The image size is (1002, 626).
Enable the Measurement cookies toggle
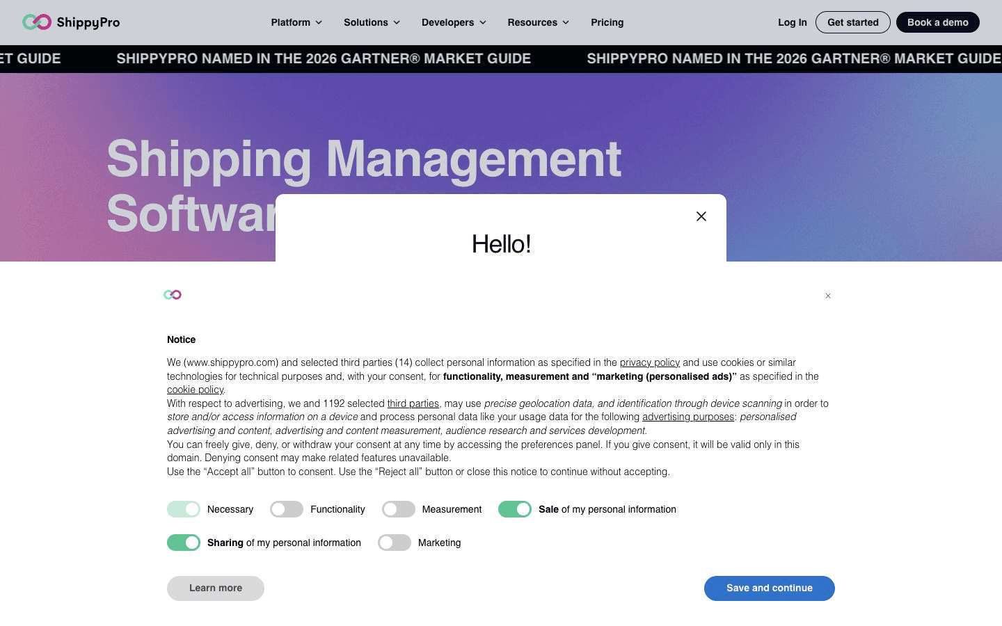tap(399, 509)
